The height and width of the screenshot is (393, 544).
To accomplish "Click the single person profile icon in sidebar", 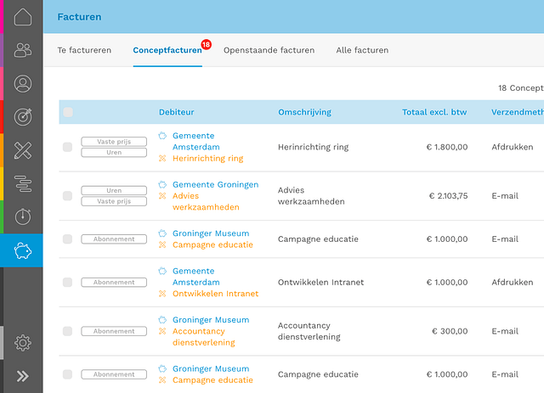I will coord(23,84).
